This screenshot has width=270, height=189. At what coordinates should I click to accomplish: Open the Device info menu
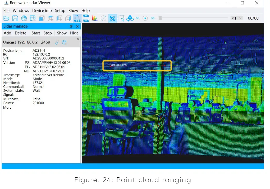[x=42, y=11]
